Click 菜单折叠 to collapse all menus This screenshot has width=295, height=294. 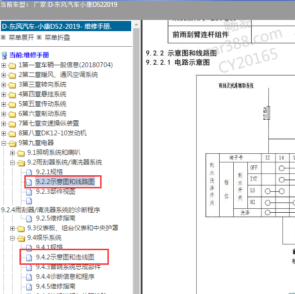(x=57, y=37)
